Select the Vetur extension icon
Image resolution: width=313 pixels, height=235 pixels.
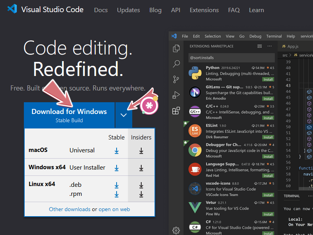point(195,208)
